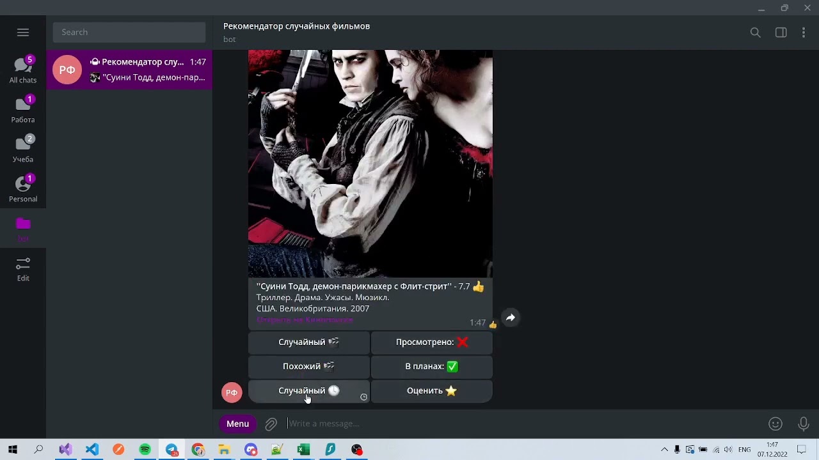Open the bot Menu button
The height and width of the screenshot is (460, 819).
[237, 424]
